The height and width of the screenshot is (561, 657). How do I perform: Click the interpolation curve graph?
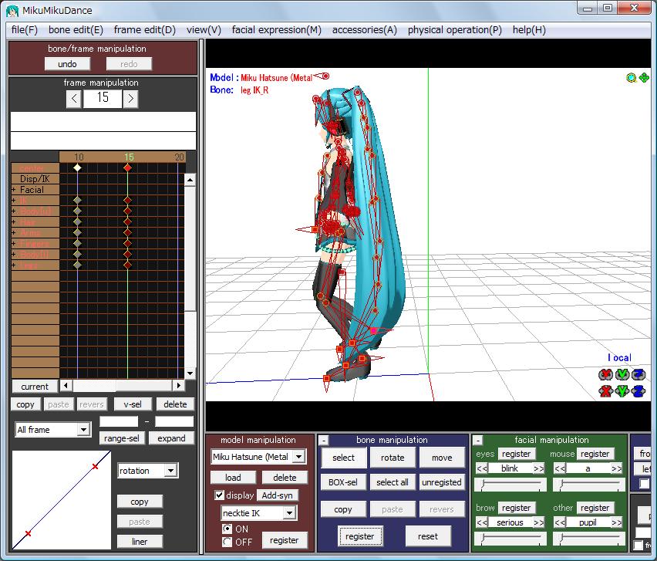coord(62,500)
